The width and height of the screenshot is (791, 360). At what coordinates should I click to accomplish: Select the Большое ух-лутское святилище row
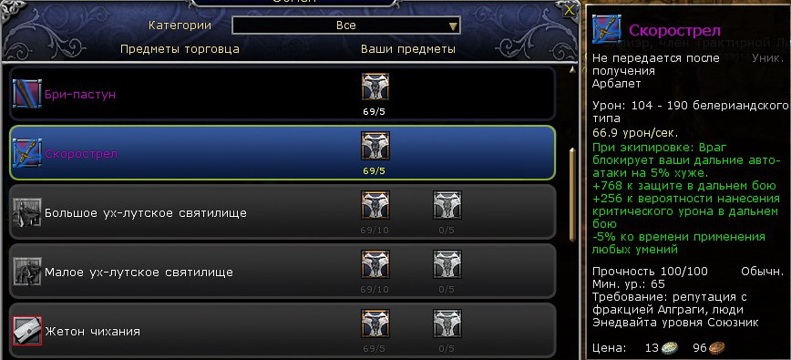[282, 212]
